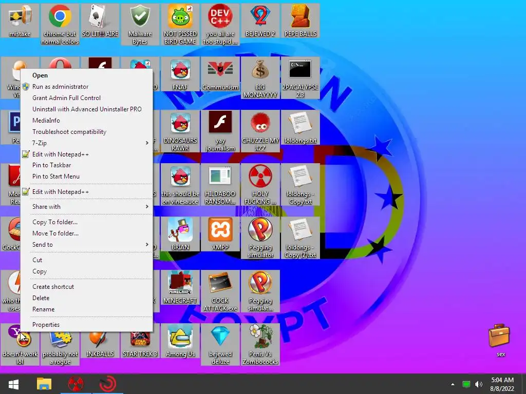The height and width of the screenshot is (394, 526).
Task: Expand the Send to submenu
Action: pos(86,245)
